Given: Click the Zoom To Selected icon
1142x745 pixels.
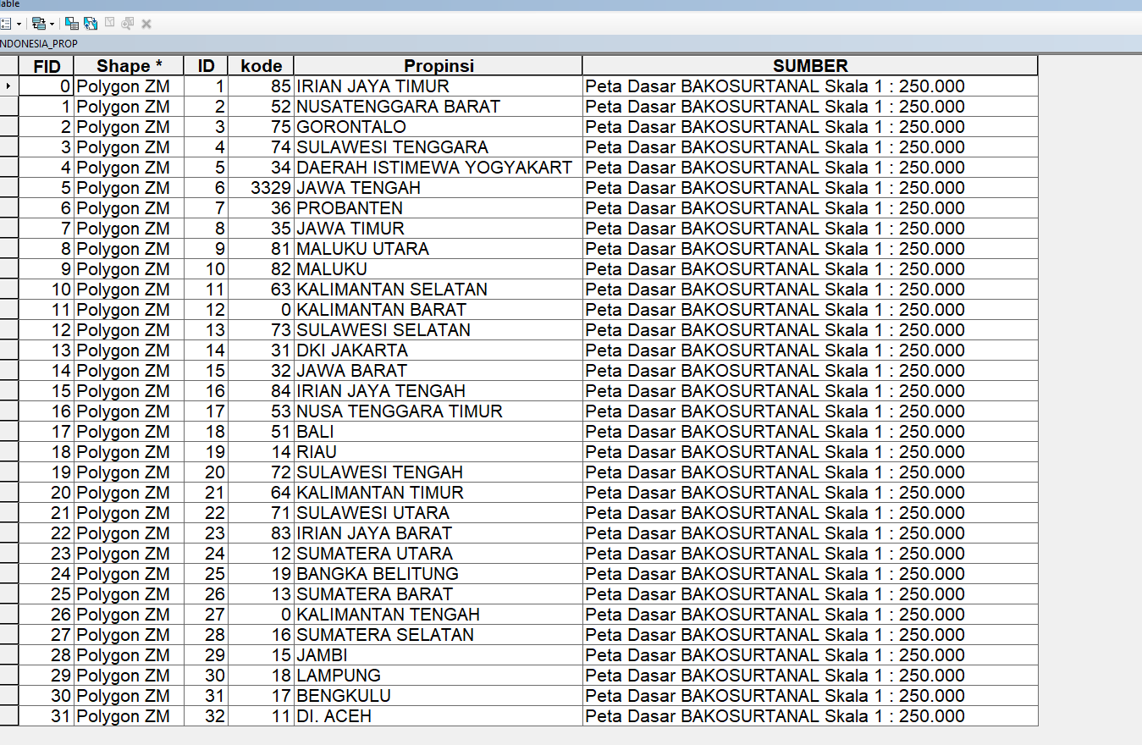Looking at the screenshot, I should pos(127,24).
